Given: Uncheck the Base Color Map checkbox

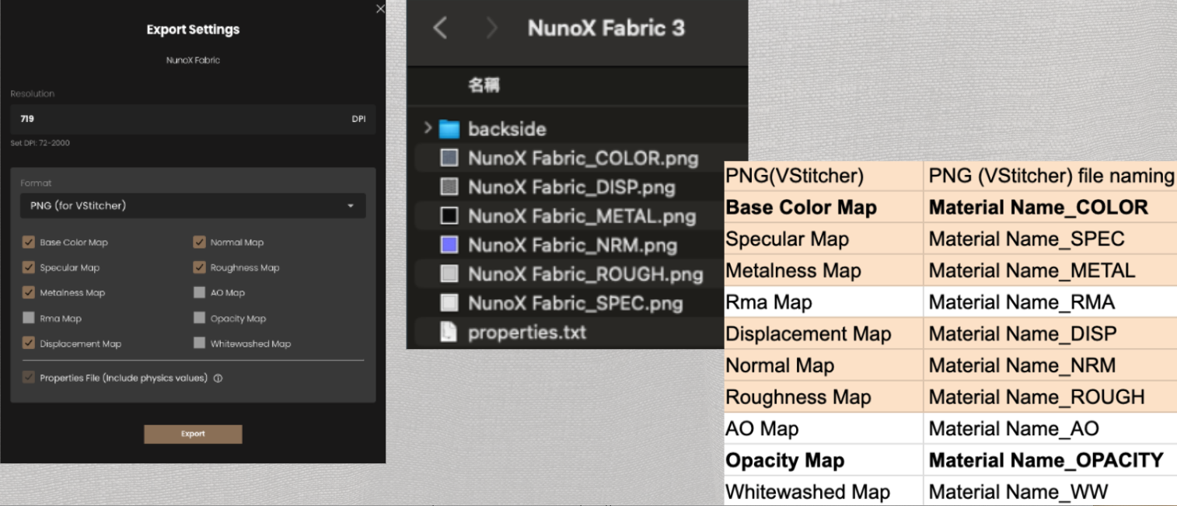Looking at the screenshot, I should pyautogui.click(x=29, y=243).
